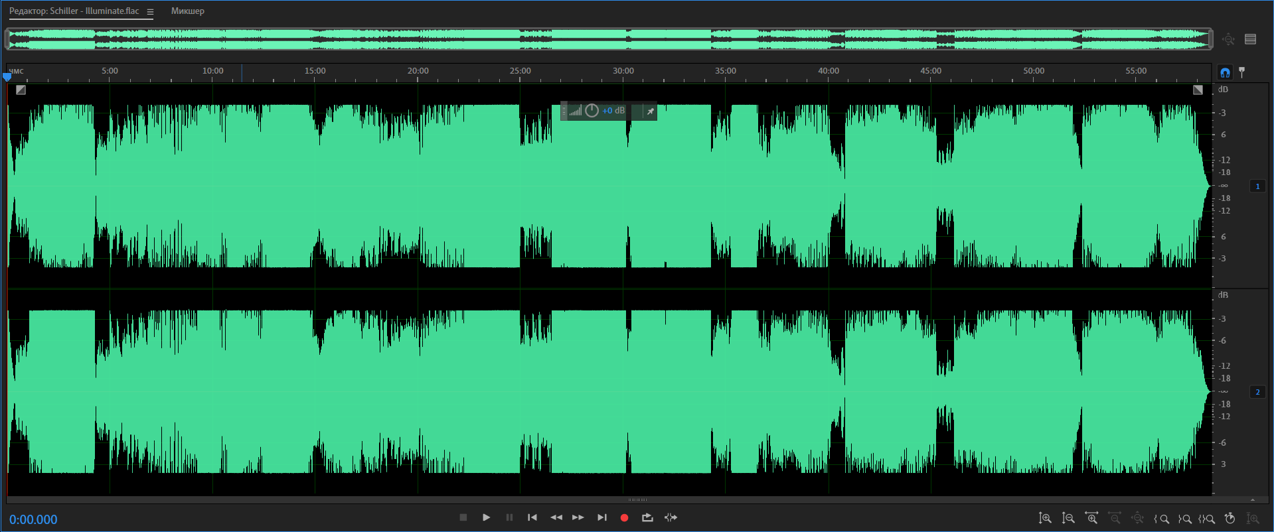Viewport: 1274px width, 532px height.
Task: Start recording with the red Record button
Action: (624, 517)
